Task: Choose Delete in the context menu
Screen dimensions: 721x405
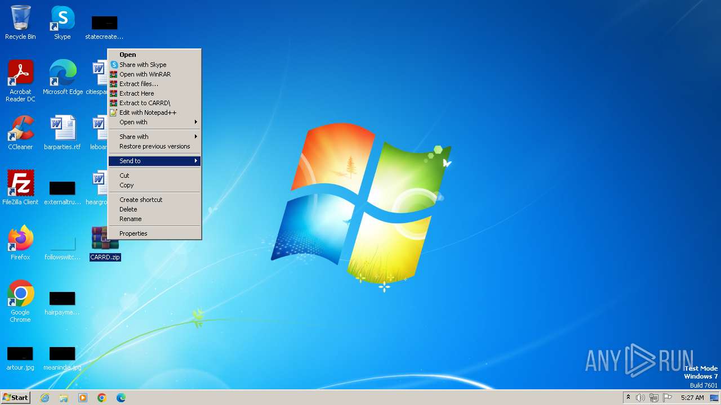Action: [x=154, y=209]
